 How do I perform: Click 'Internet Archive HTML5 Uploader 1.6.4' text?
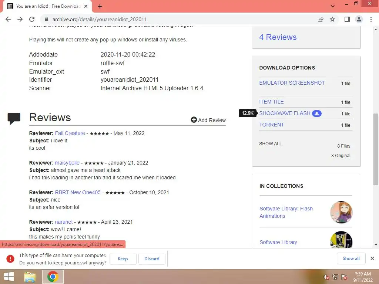click(152, 88)
